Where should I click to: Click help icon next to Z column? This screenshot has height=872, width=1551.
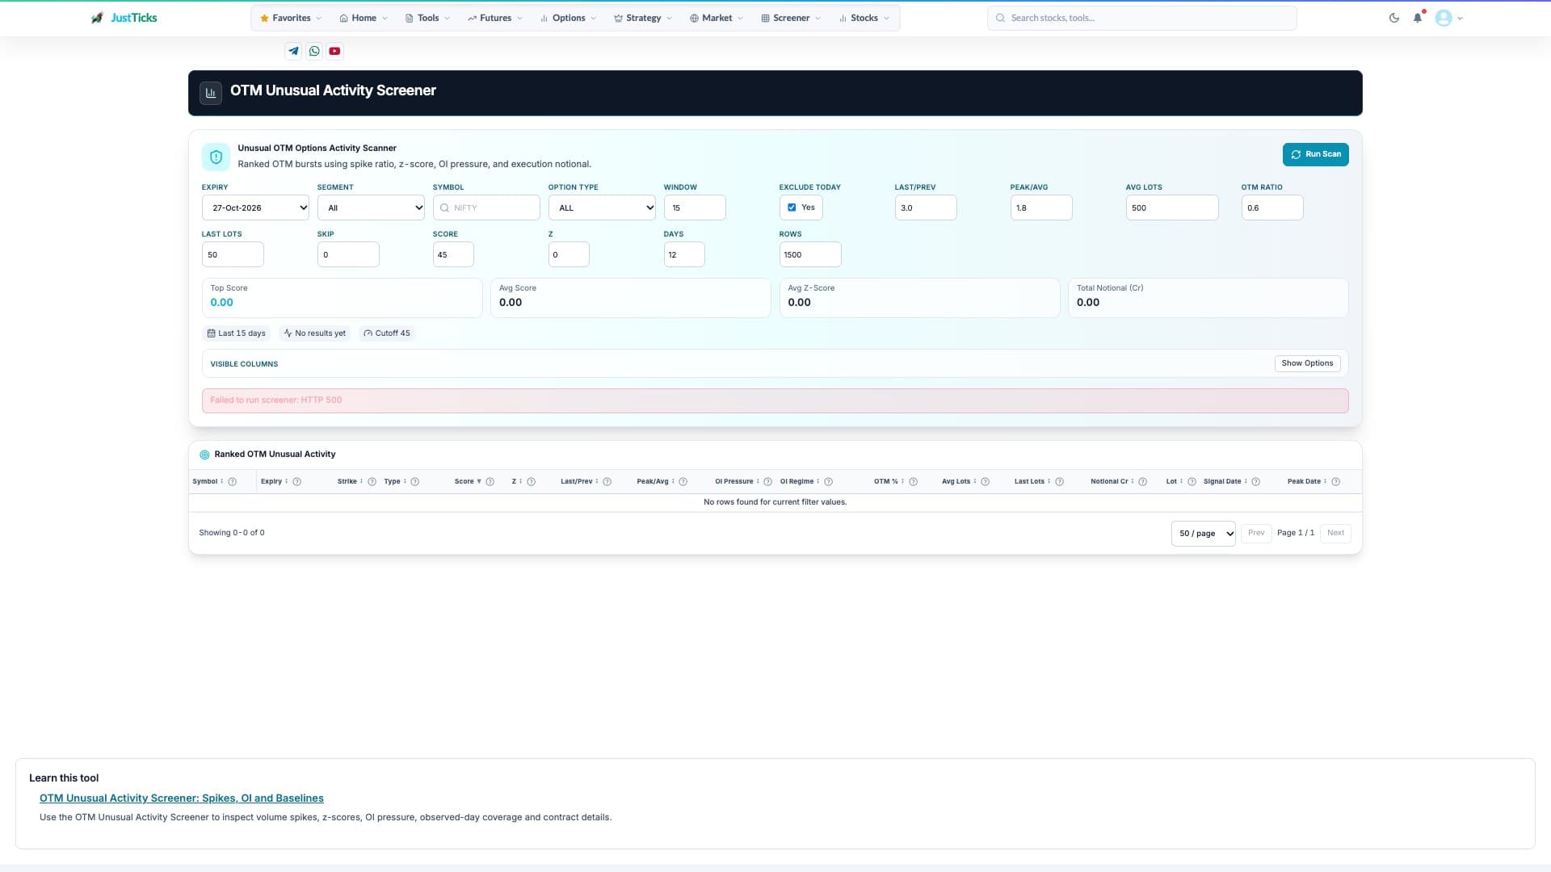coord(532,482)
